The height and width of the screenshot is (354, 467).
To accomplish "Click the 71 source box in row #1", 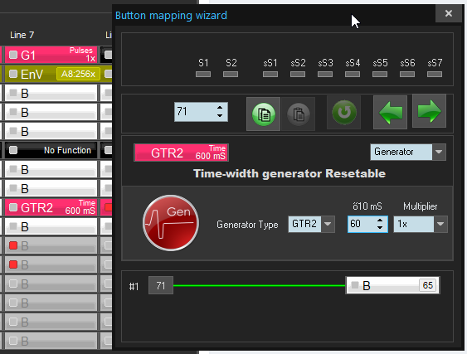I will pyautogui.click(x=161, y=285).
